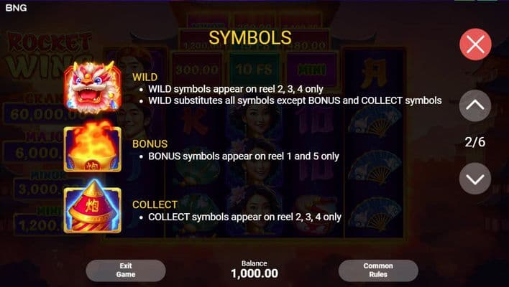
Task: Click the Exit Game button
Action: [x=126, y=270]
